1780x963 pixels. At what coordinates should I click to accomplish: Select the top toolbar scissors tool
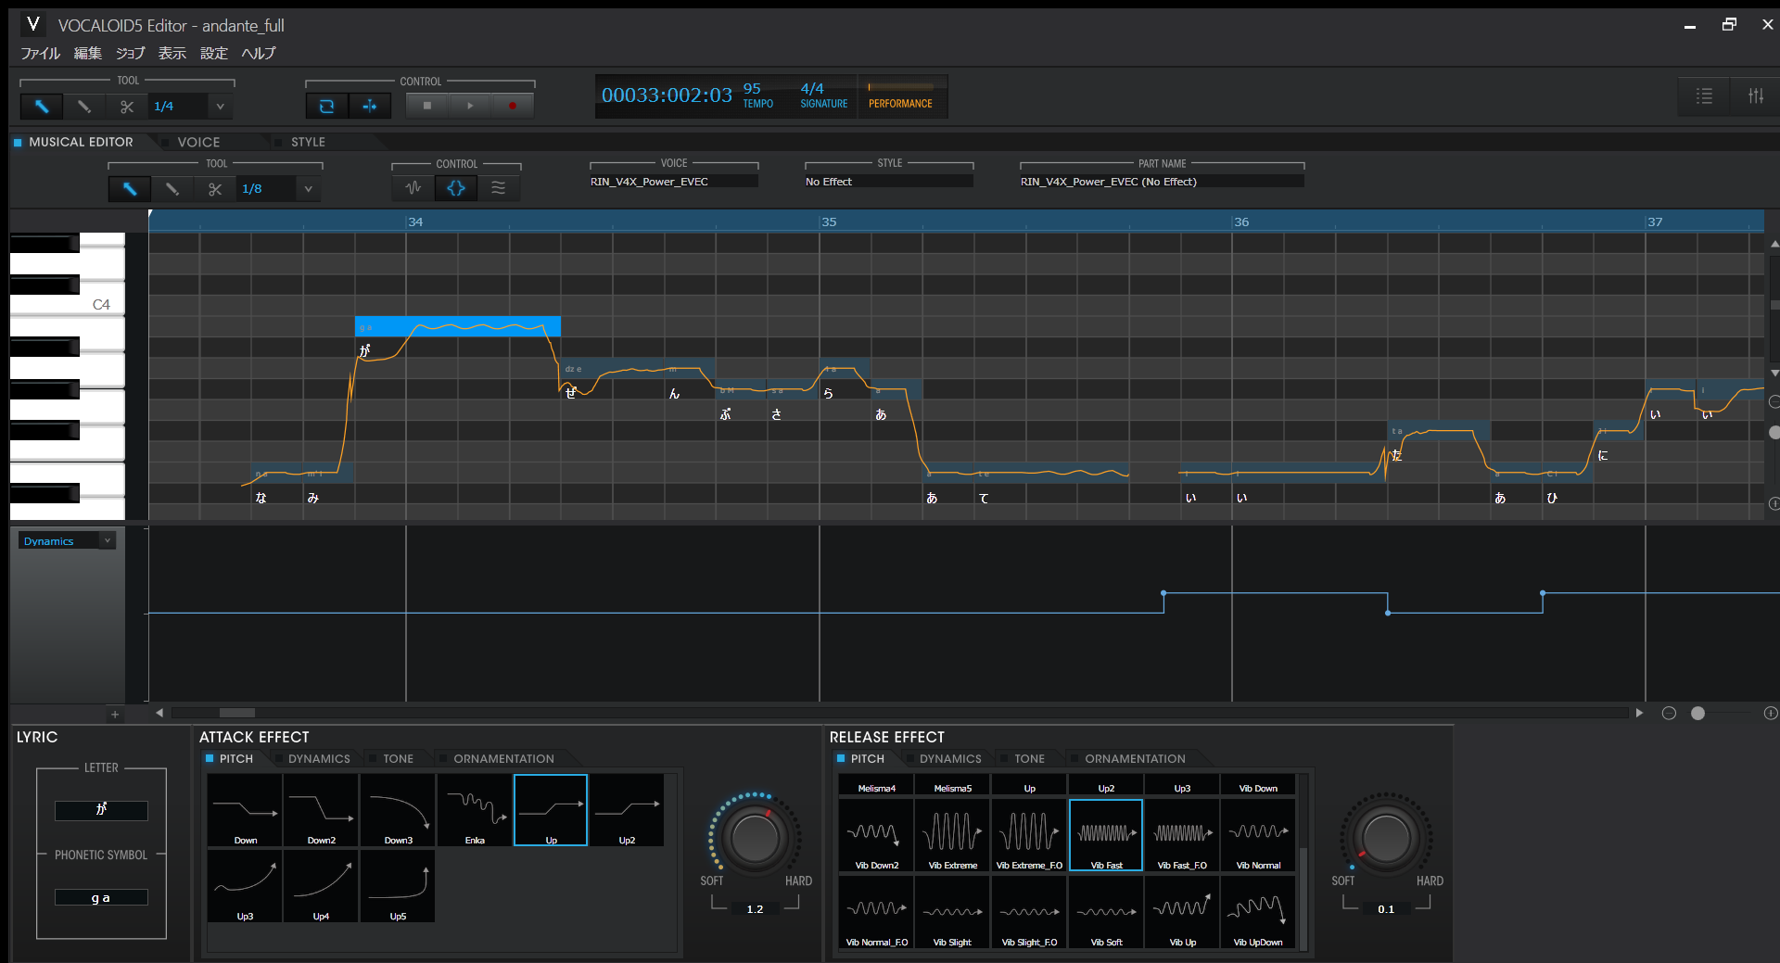pos(127,107)
